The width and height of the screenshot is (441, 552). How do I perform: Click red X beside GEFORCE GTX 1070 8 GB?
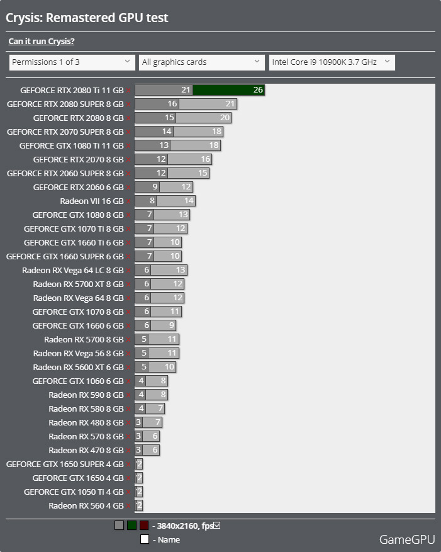(128, 312)
